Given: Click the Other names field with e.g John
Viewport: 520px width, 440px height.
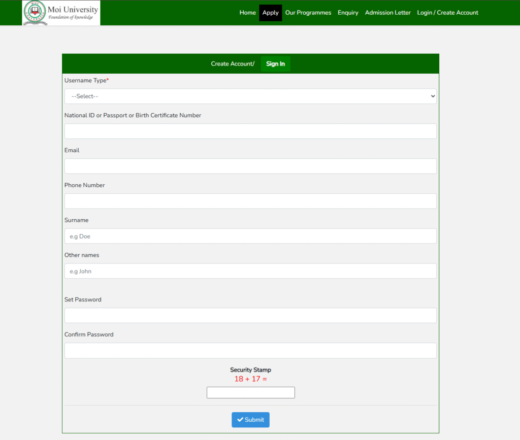Looking at the screenshot, I should tap(250, 271).
